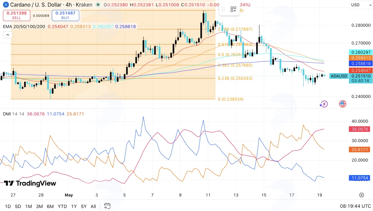Click the purple lightning replay icon

tap(324, 104)
